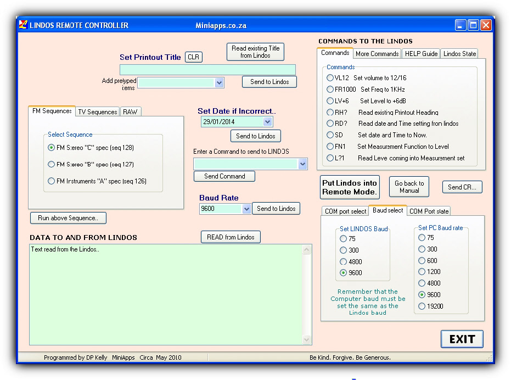The image size is (511, 380).
Task: Set PC baud rate to 19200
Action: (422, 306)
